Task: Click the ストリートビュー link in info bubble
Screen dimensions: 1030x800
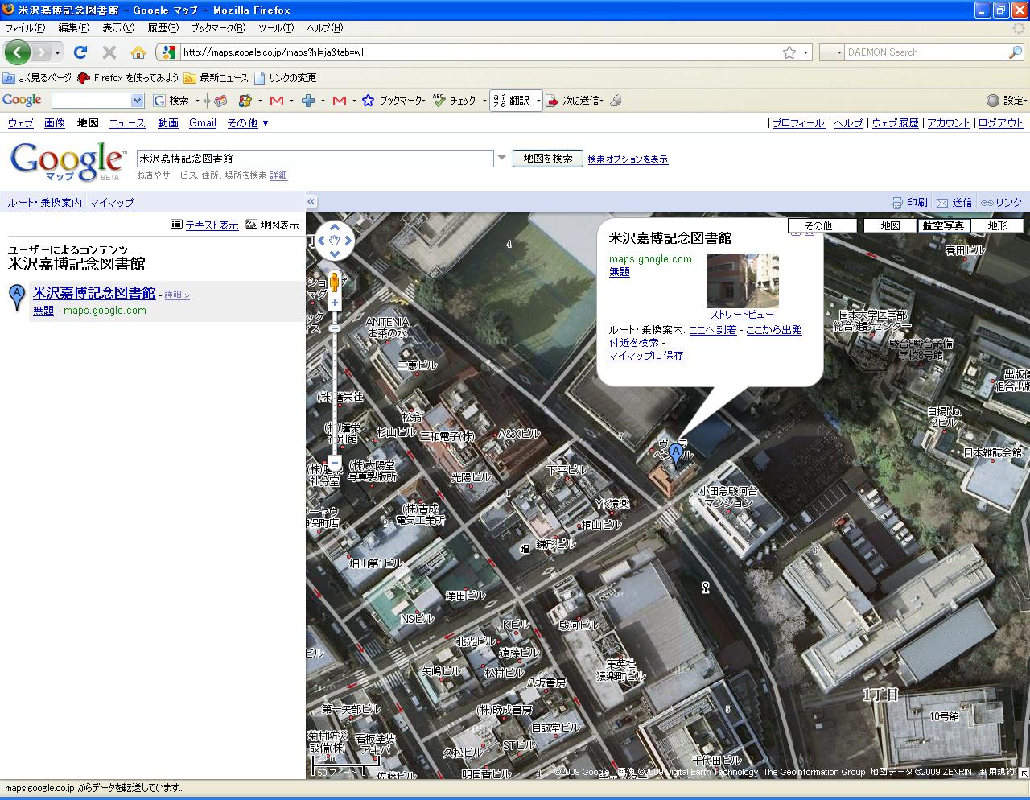Action: 742,315
